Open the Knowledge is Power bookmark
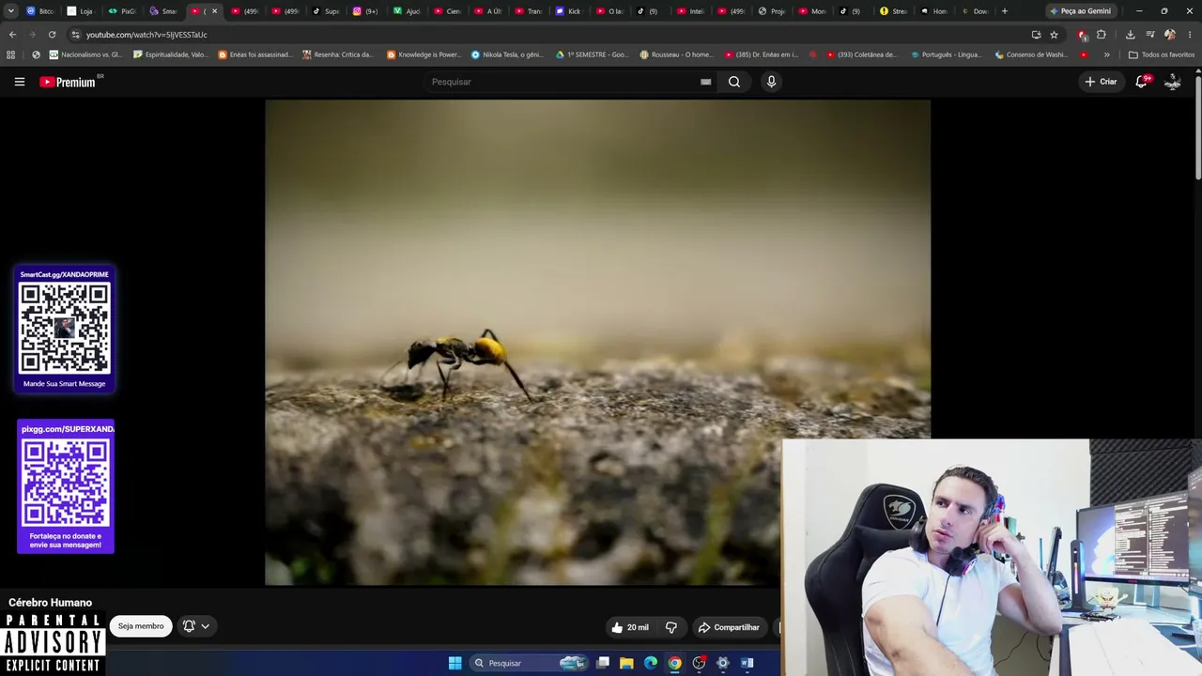The width and height of the screenshot is (1202, 676). tap(424, 54)
